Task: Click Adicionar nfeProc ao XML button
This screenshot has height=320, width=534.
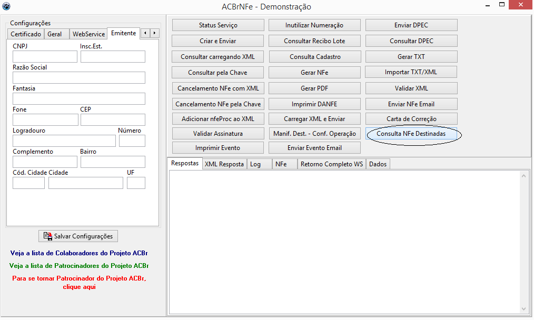Action: click(218, 119)
